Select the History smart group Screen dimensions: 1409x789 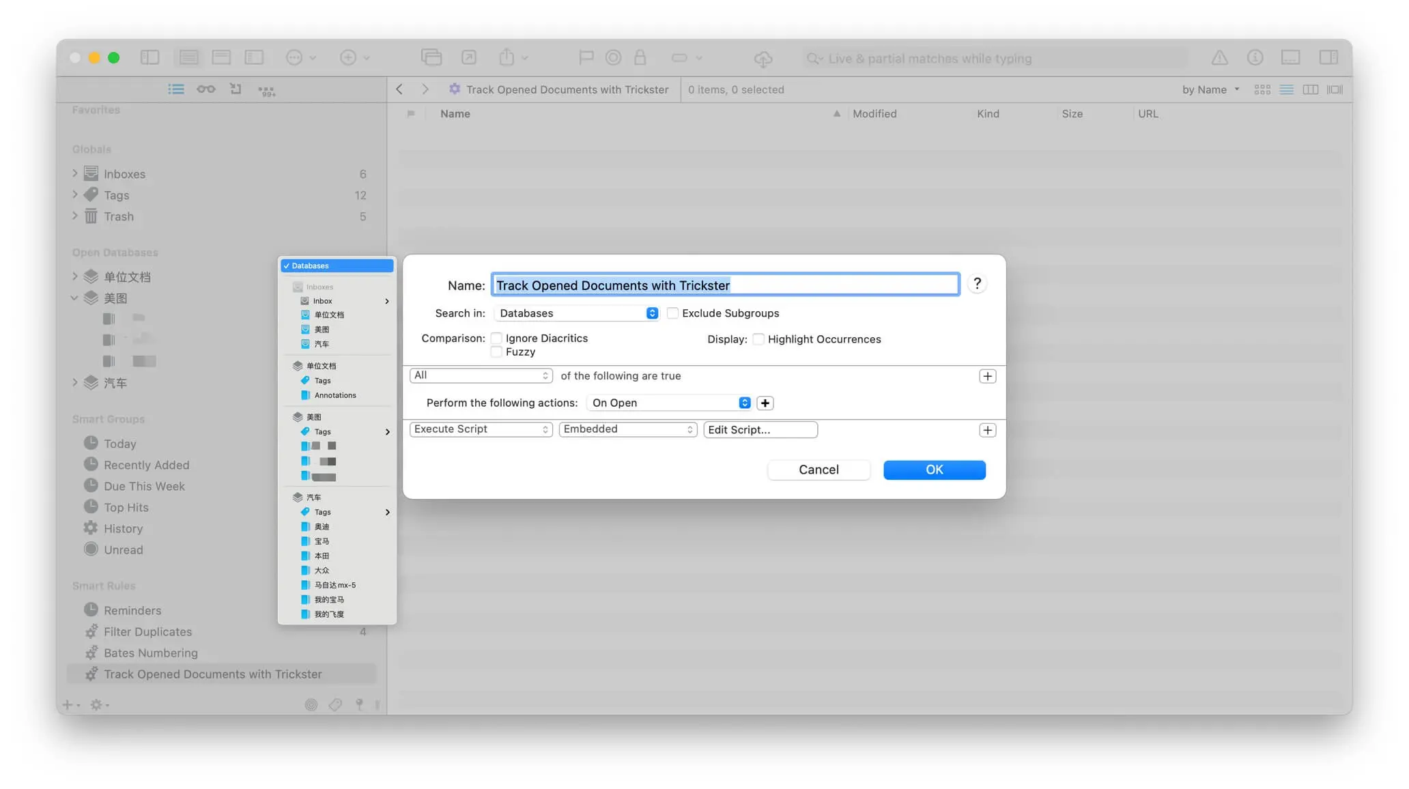click(x=222, y=528)
